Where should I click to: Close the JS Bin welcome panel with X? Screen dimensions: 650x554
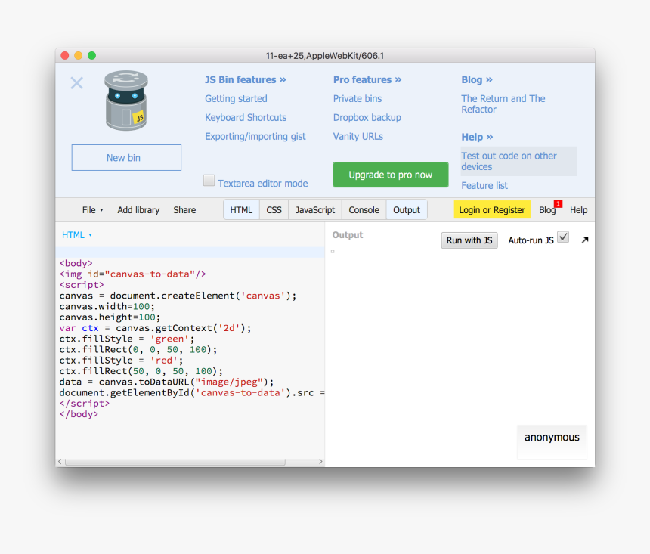[76, 83]
